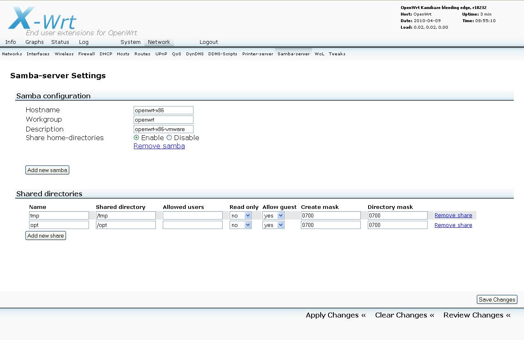Go to the Hosts subpage
This screenshot has height=340, width=524.
click(x=123, y=54)
